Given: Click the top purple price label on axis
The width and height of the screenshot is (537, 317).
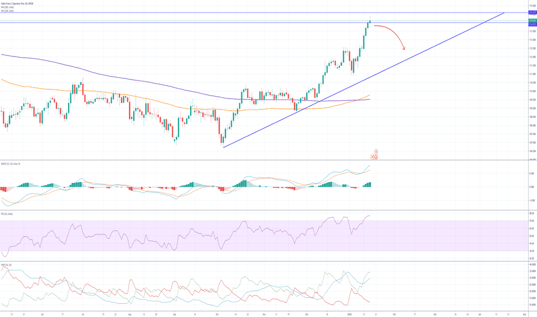Looking at the screenshot, I should tap(531, 13).
